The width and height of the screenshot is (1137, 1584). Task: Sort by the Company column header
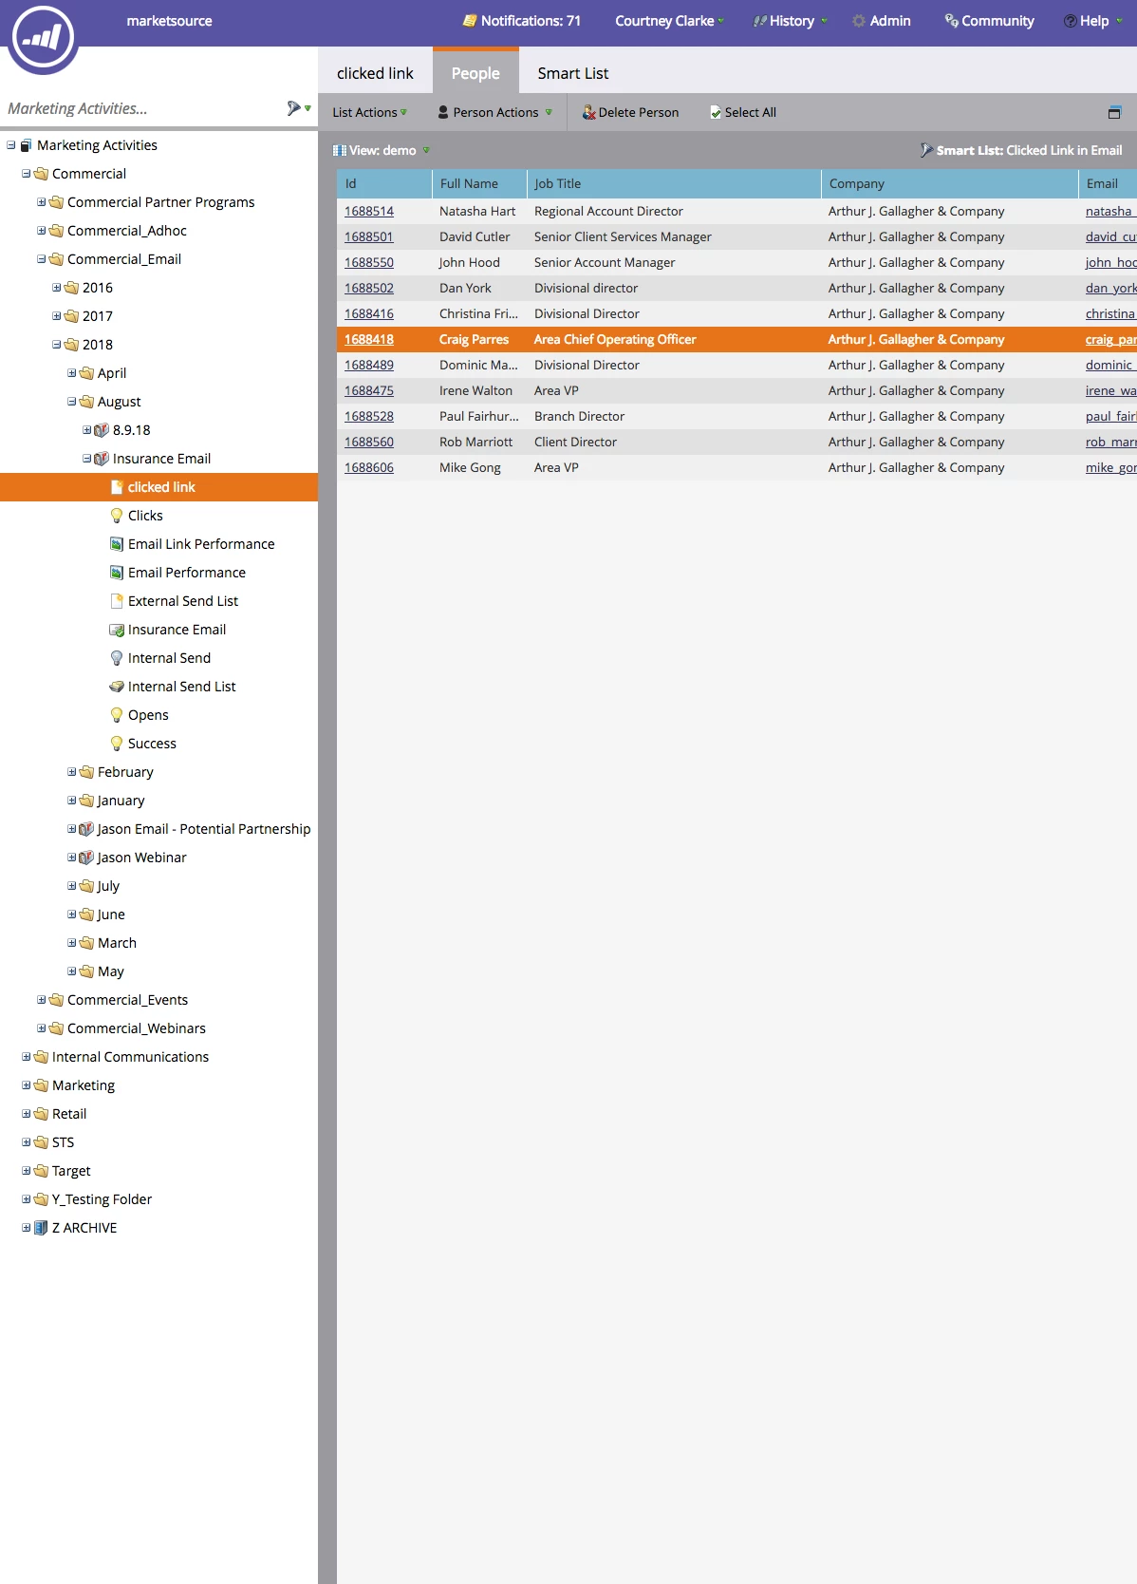950,183
